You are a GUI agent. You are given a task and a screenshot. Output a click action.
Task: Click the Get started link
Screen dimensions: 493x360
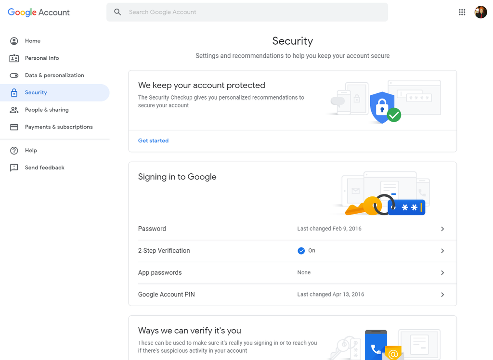coord(153,141)
